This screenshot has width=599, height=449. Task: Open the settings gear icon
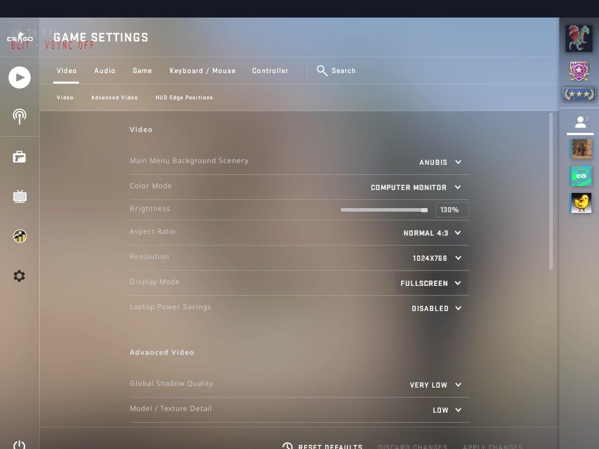click(x=19, y=276)
